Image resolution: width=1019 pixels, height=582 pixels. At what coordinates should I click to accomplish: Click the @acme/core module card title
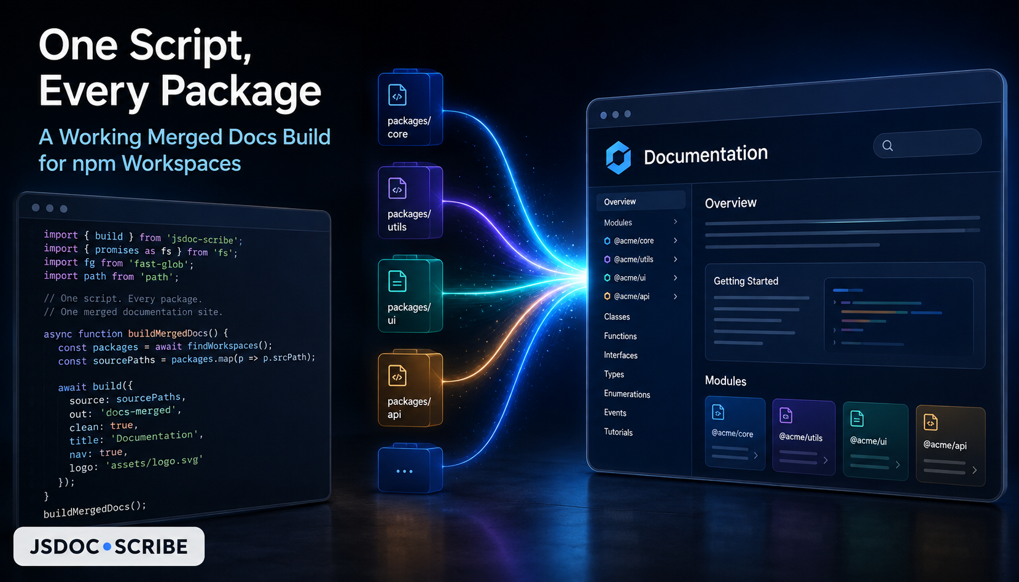coord(732,433)
